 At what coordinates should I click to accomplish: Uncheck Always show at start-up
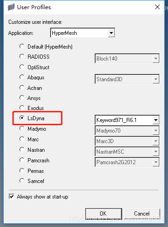[11, 197]
